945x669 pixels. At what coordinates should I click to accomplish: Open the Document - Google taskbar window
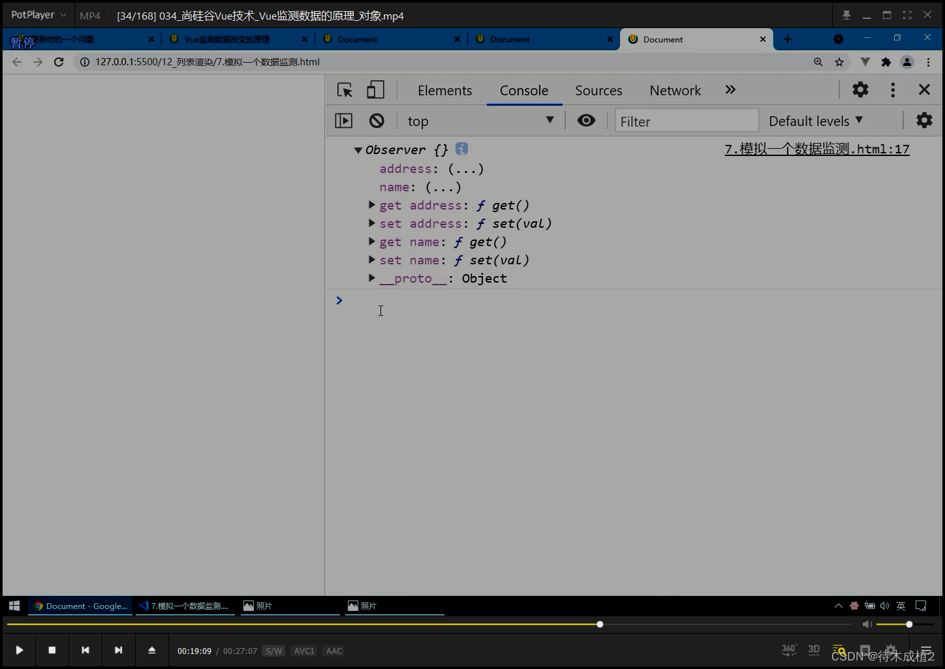[x=80, y=606]
